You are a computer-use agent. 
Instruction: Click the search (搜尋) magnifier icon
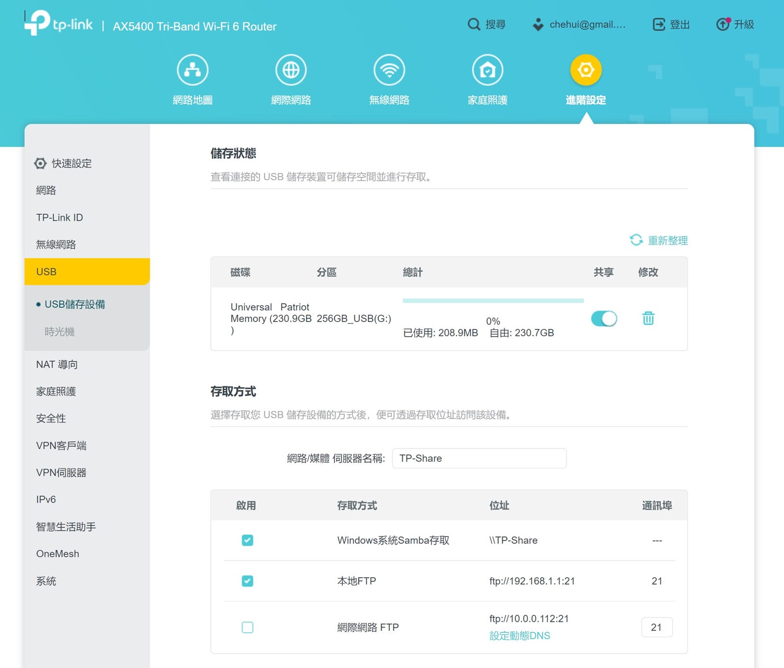(474, 25)
